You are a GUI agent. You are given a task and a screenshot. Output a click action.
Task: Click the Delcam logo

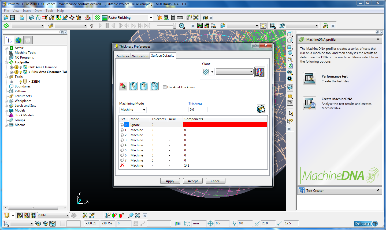click(366, 224)
